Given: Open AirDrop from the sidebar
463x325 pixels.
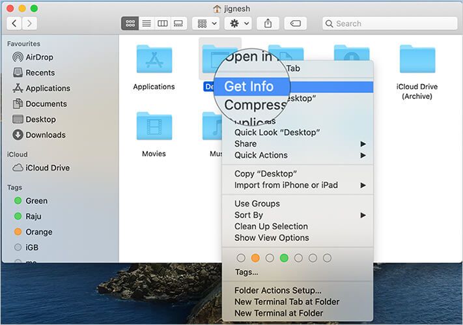Looking at the screenshot, I should tap(39, 57).
